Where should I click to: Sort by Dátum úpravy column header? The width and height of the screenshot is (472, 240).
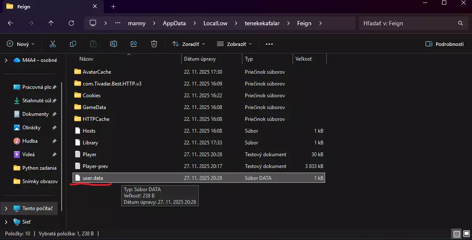click(200, 59)
